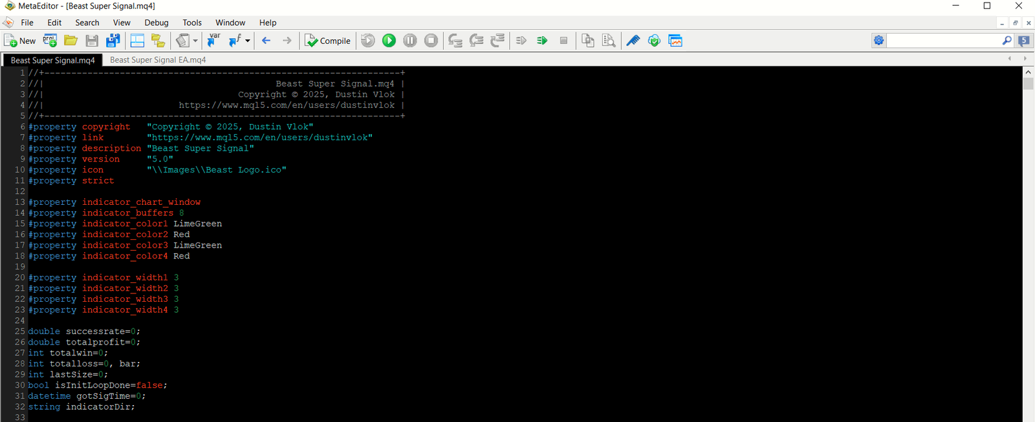Viewport: 1035px width, 422px height.
Task: Click the Step Out icon
Action: (497, 41)
